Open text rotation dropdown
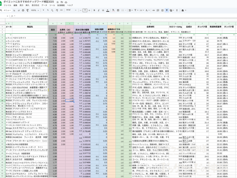 click(x=147, y=10)
